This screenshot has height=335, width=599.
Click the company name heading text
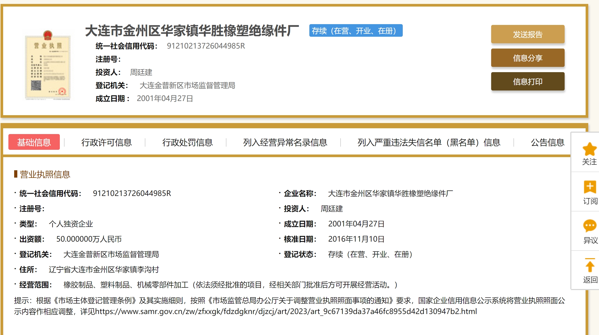[x=192, y=31]
